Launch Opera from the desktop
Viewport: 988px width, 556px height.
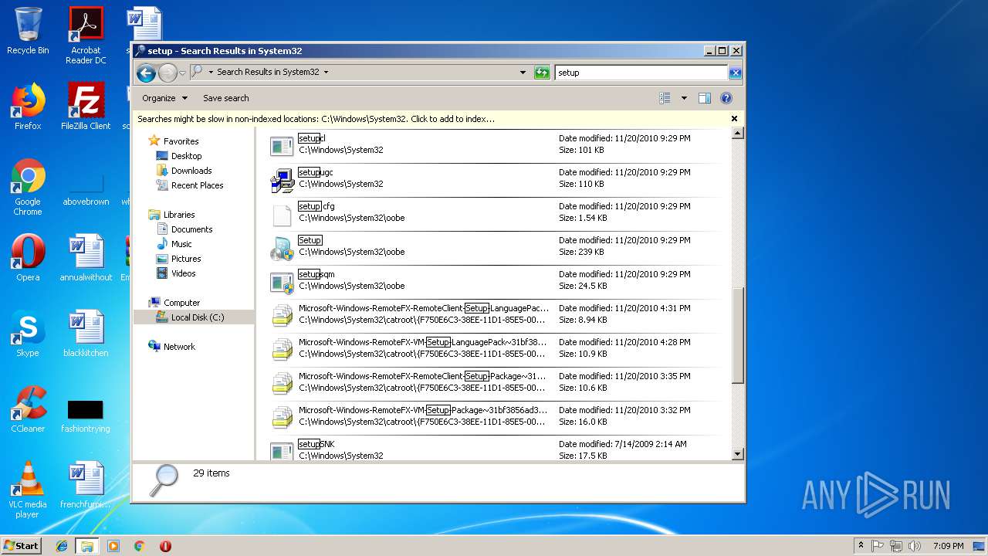[x=28, y=258]
